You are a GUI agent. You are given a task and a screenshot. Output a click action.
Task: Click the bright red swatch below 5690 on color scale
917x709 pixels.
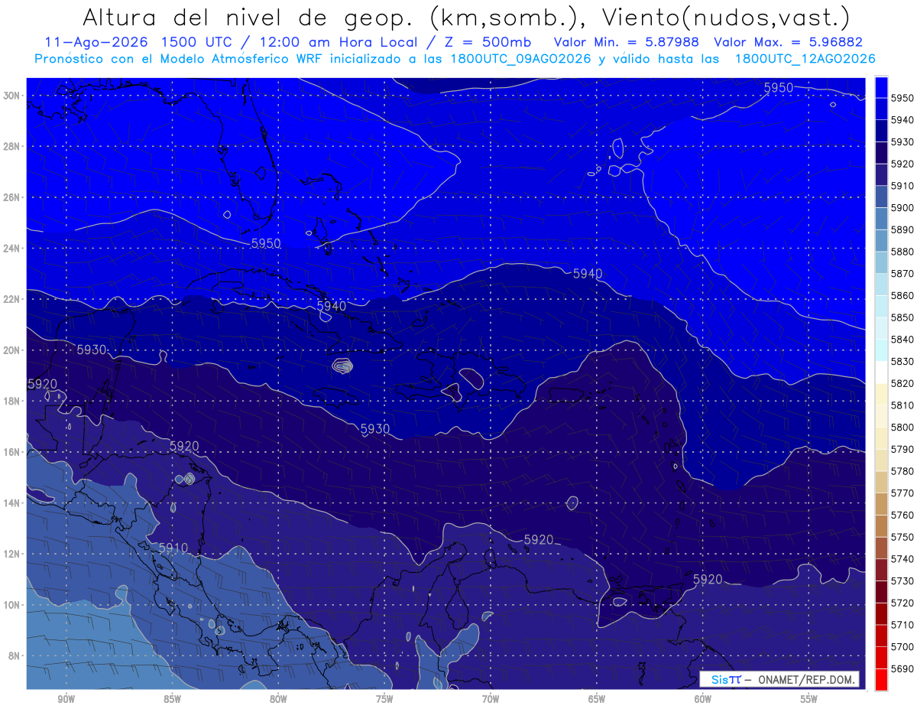tap(881, 679)
